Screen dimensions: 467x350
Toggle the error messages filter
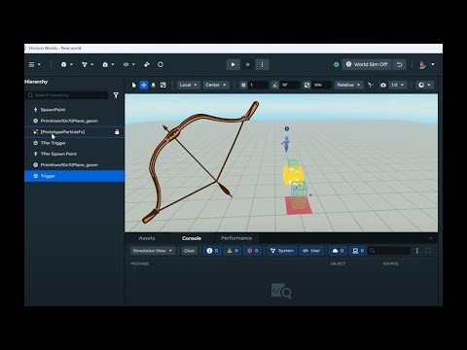[253, 251]
